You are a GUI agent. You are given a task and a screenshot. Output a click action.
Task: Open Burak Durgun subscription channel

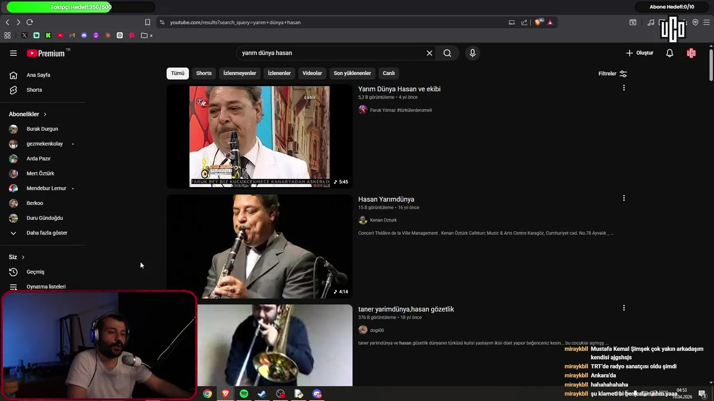(x=42, y=129)
